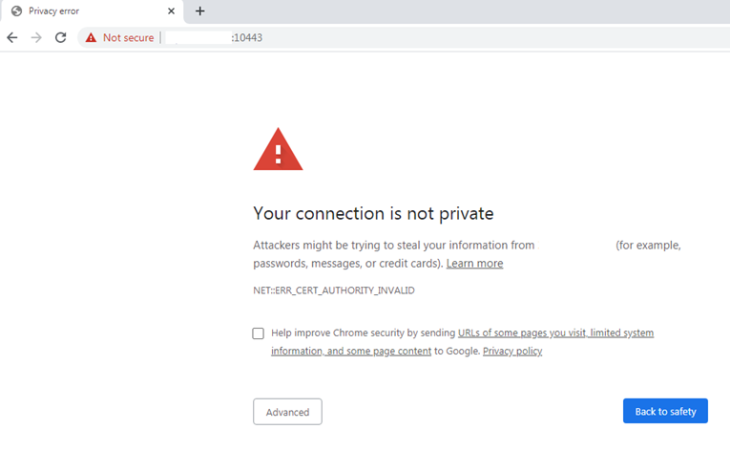Click the Back navigation arrow
Image resolution: width=730 pixels, height=451 pixels.
click(x=12, y=37)
